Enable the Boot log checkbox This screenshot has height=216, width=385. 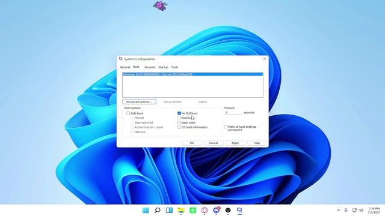click(x=179, y=118)
